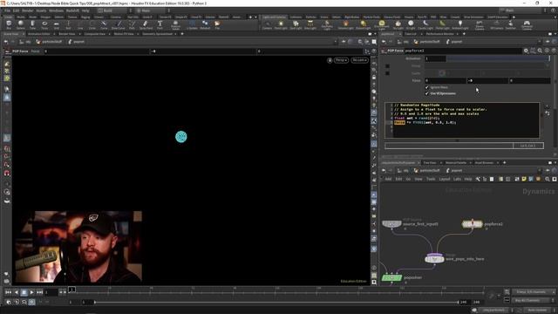
Task: Click the Activation value field
Action: click(x=435, y=58)
